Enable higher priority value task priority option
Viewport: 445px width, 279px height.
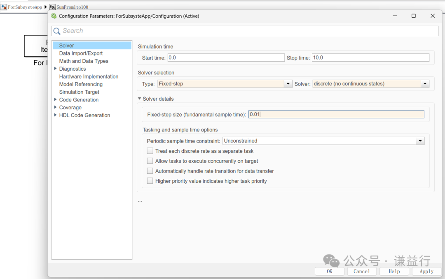(x=150, y=181)
